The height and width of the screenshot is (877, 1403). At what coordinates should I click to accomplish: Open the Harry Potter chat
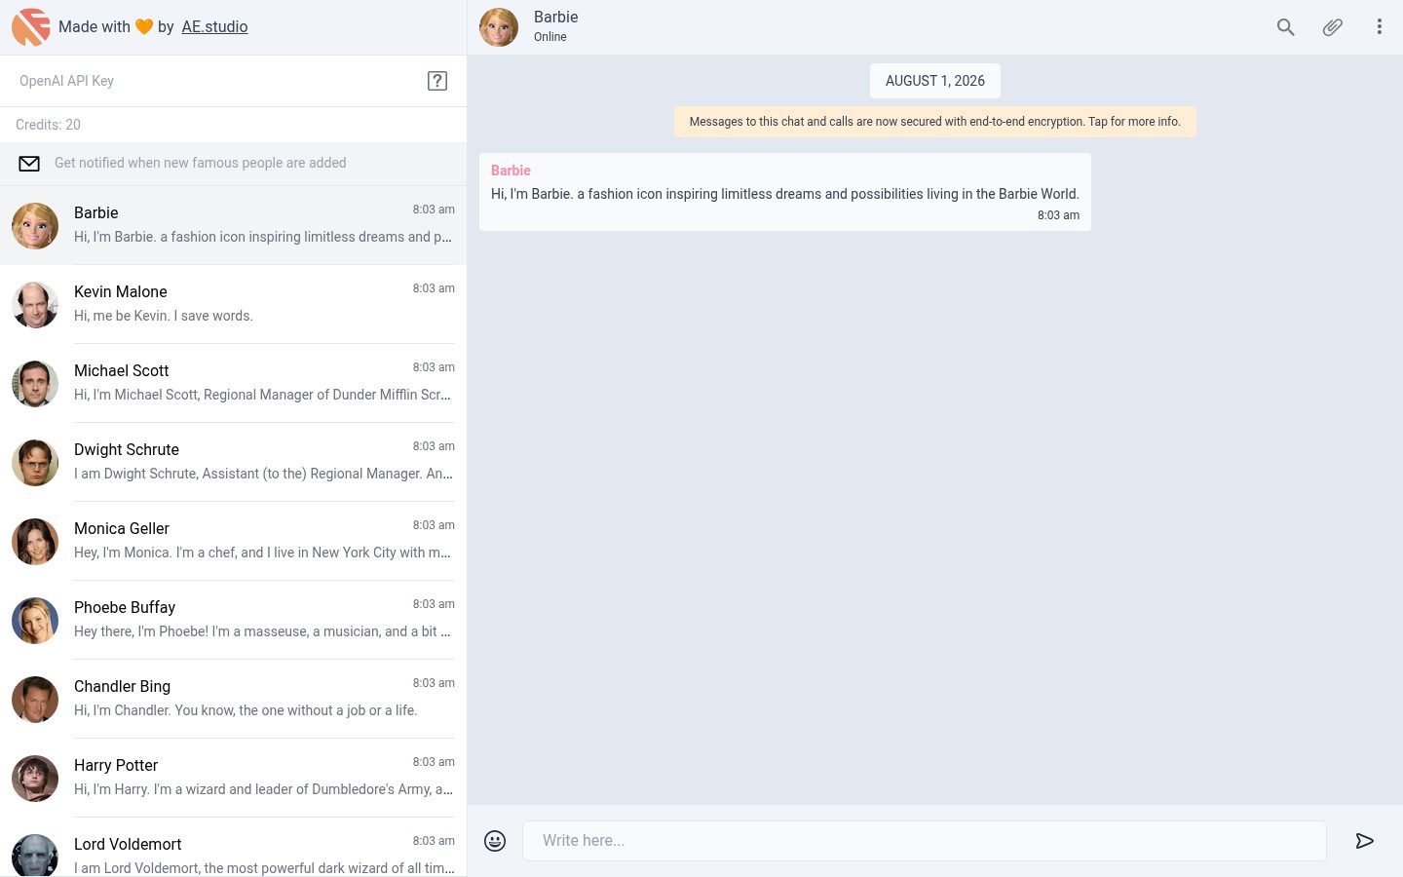click(234, 778)
